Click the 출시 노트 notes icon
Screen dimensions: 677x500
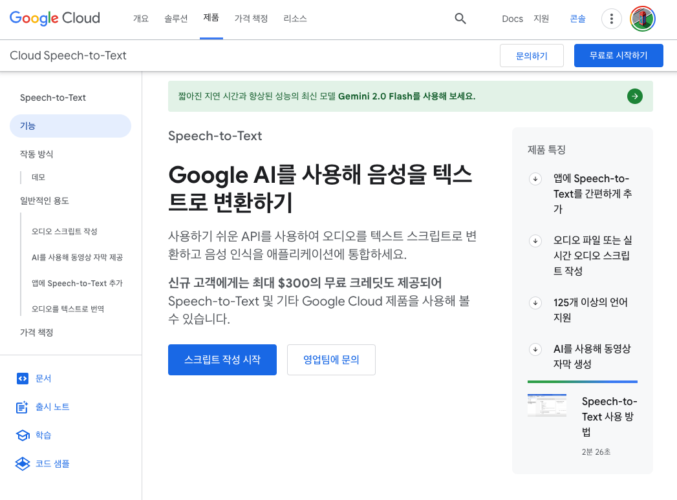(x=22, y=407)
